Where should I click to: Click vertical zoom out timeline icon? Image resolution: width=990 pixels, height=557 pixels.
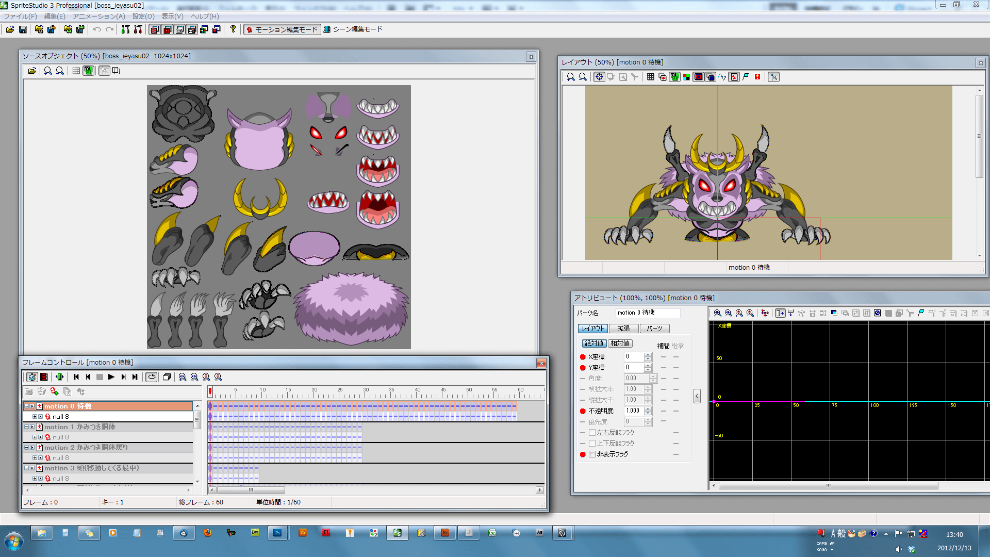(x=218, y=377)
